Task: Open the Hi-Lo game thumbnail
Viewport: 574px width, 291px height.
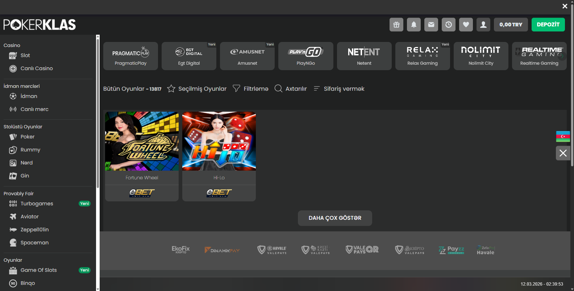Action: [x=219, y=141]
